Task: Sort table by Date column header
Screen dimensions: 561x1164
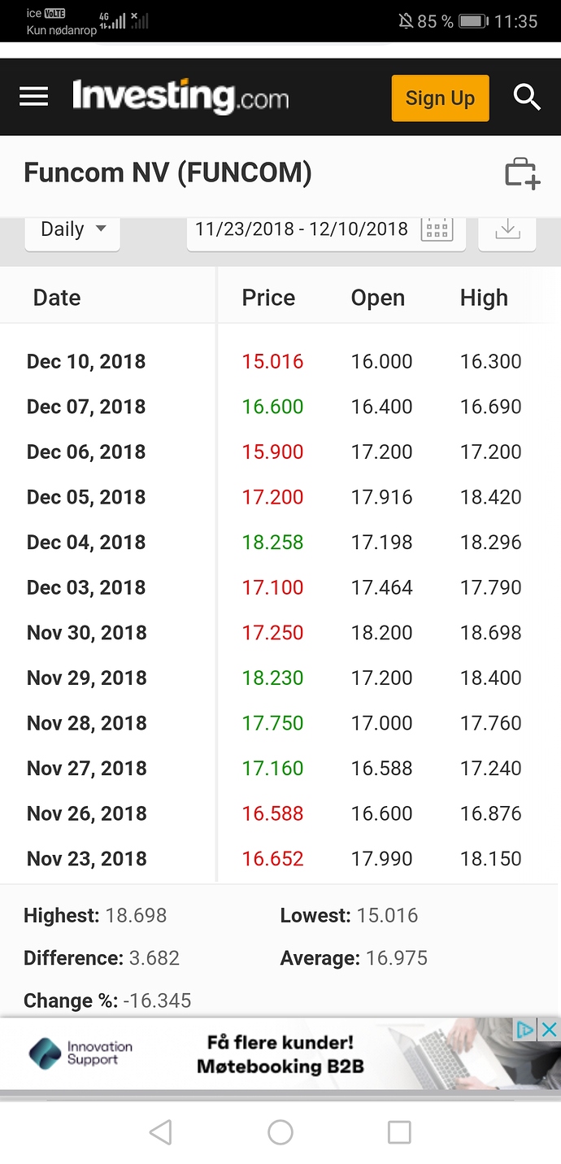Action: click(57, 298)
